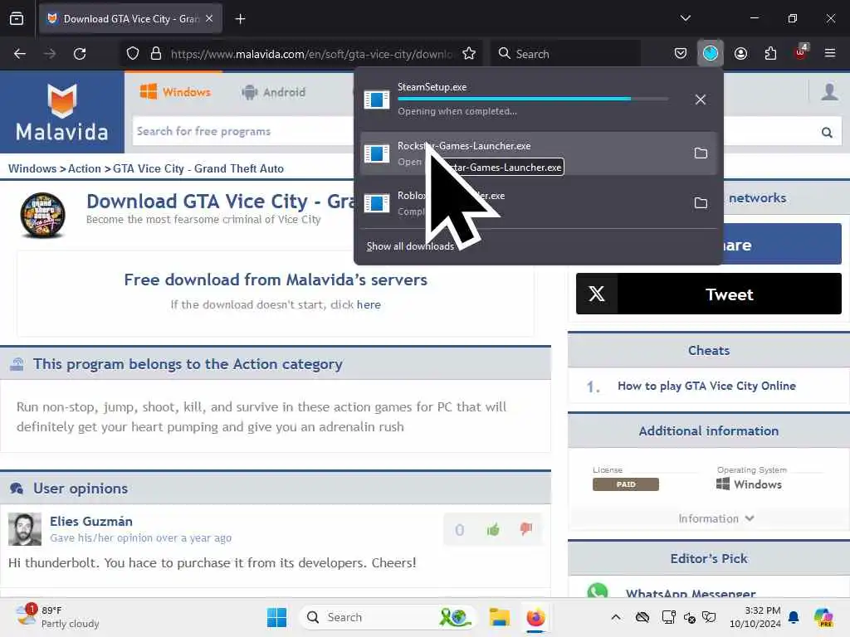
Task: Show Rockstar-Games-Launcher.exe in folder
Action: 701,153
